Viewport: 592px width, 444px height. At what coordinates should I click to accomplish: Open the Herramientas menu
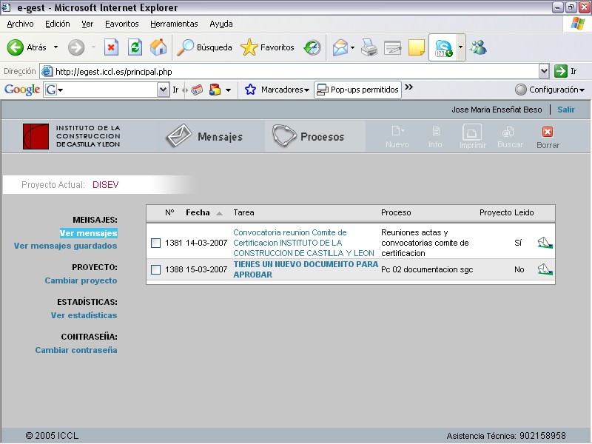point(174,24)
